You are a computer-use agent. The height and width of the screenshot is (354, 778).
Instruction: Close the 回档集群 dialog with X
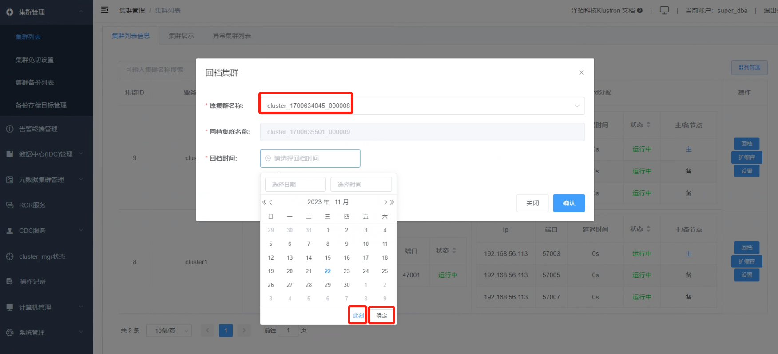(x=581, y=72)
